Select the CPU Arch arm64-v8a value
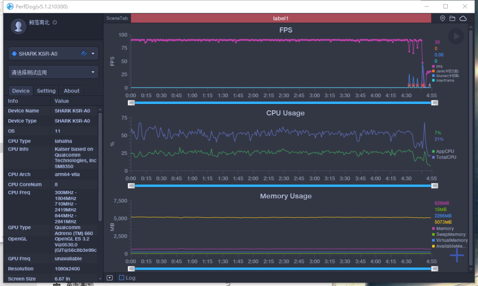478x286 pixels. pos(67,174)
